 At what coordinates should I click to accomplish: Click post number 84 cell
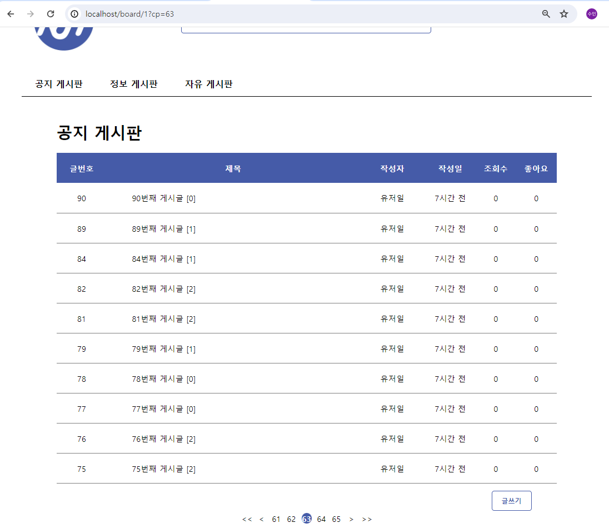(x=82, y=259)
